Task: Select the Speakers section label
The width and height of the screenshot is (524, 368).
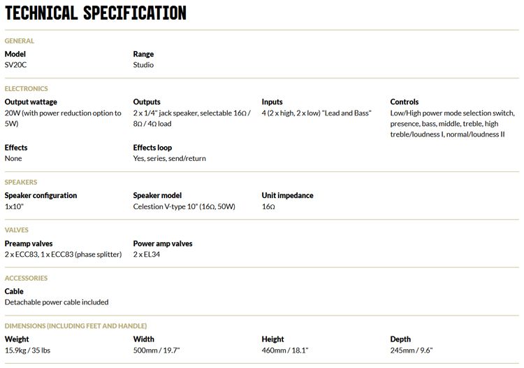Action: 21,183
